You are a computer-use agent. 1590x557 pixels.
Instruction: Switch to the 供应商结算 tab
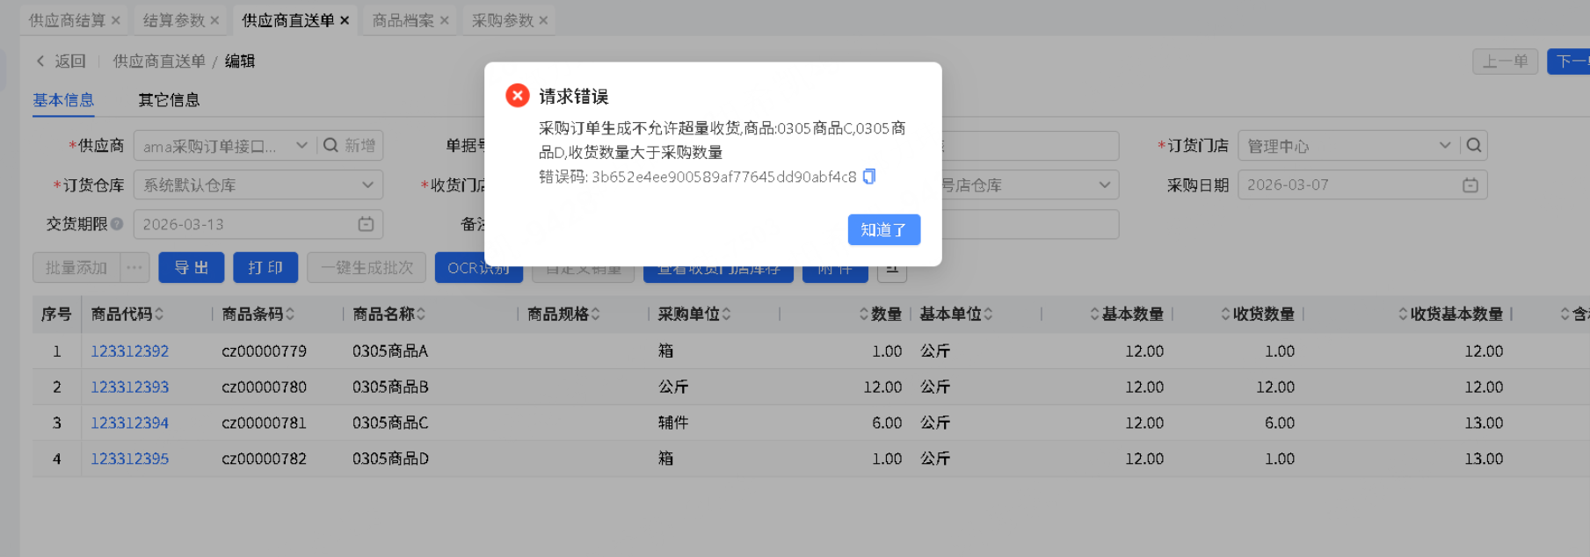pyautogui.click(x=67, y=20)
